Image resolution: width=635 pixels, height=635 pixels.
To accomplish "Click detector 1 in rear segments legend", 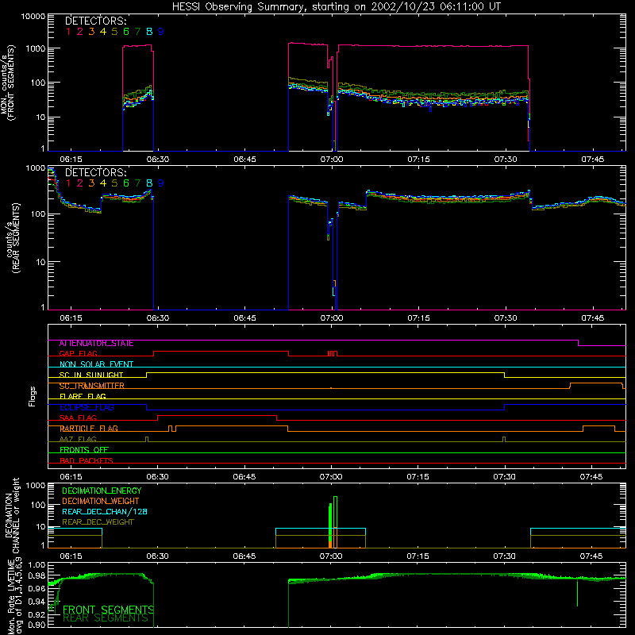I will click(x=68, y=183).
